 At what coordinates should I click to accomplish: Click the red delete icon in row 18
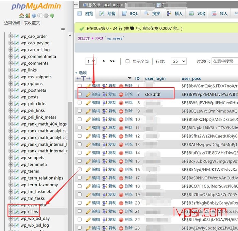pos(121,187)
